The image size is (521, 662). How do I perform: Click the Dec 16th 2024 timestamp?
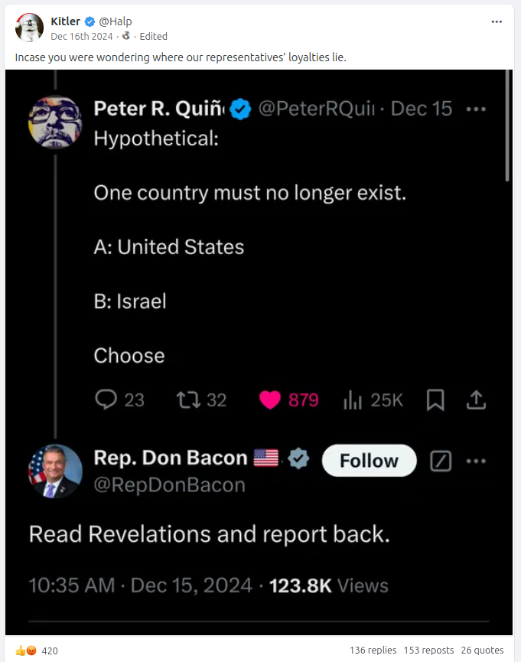click(x=82, y=36)
